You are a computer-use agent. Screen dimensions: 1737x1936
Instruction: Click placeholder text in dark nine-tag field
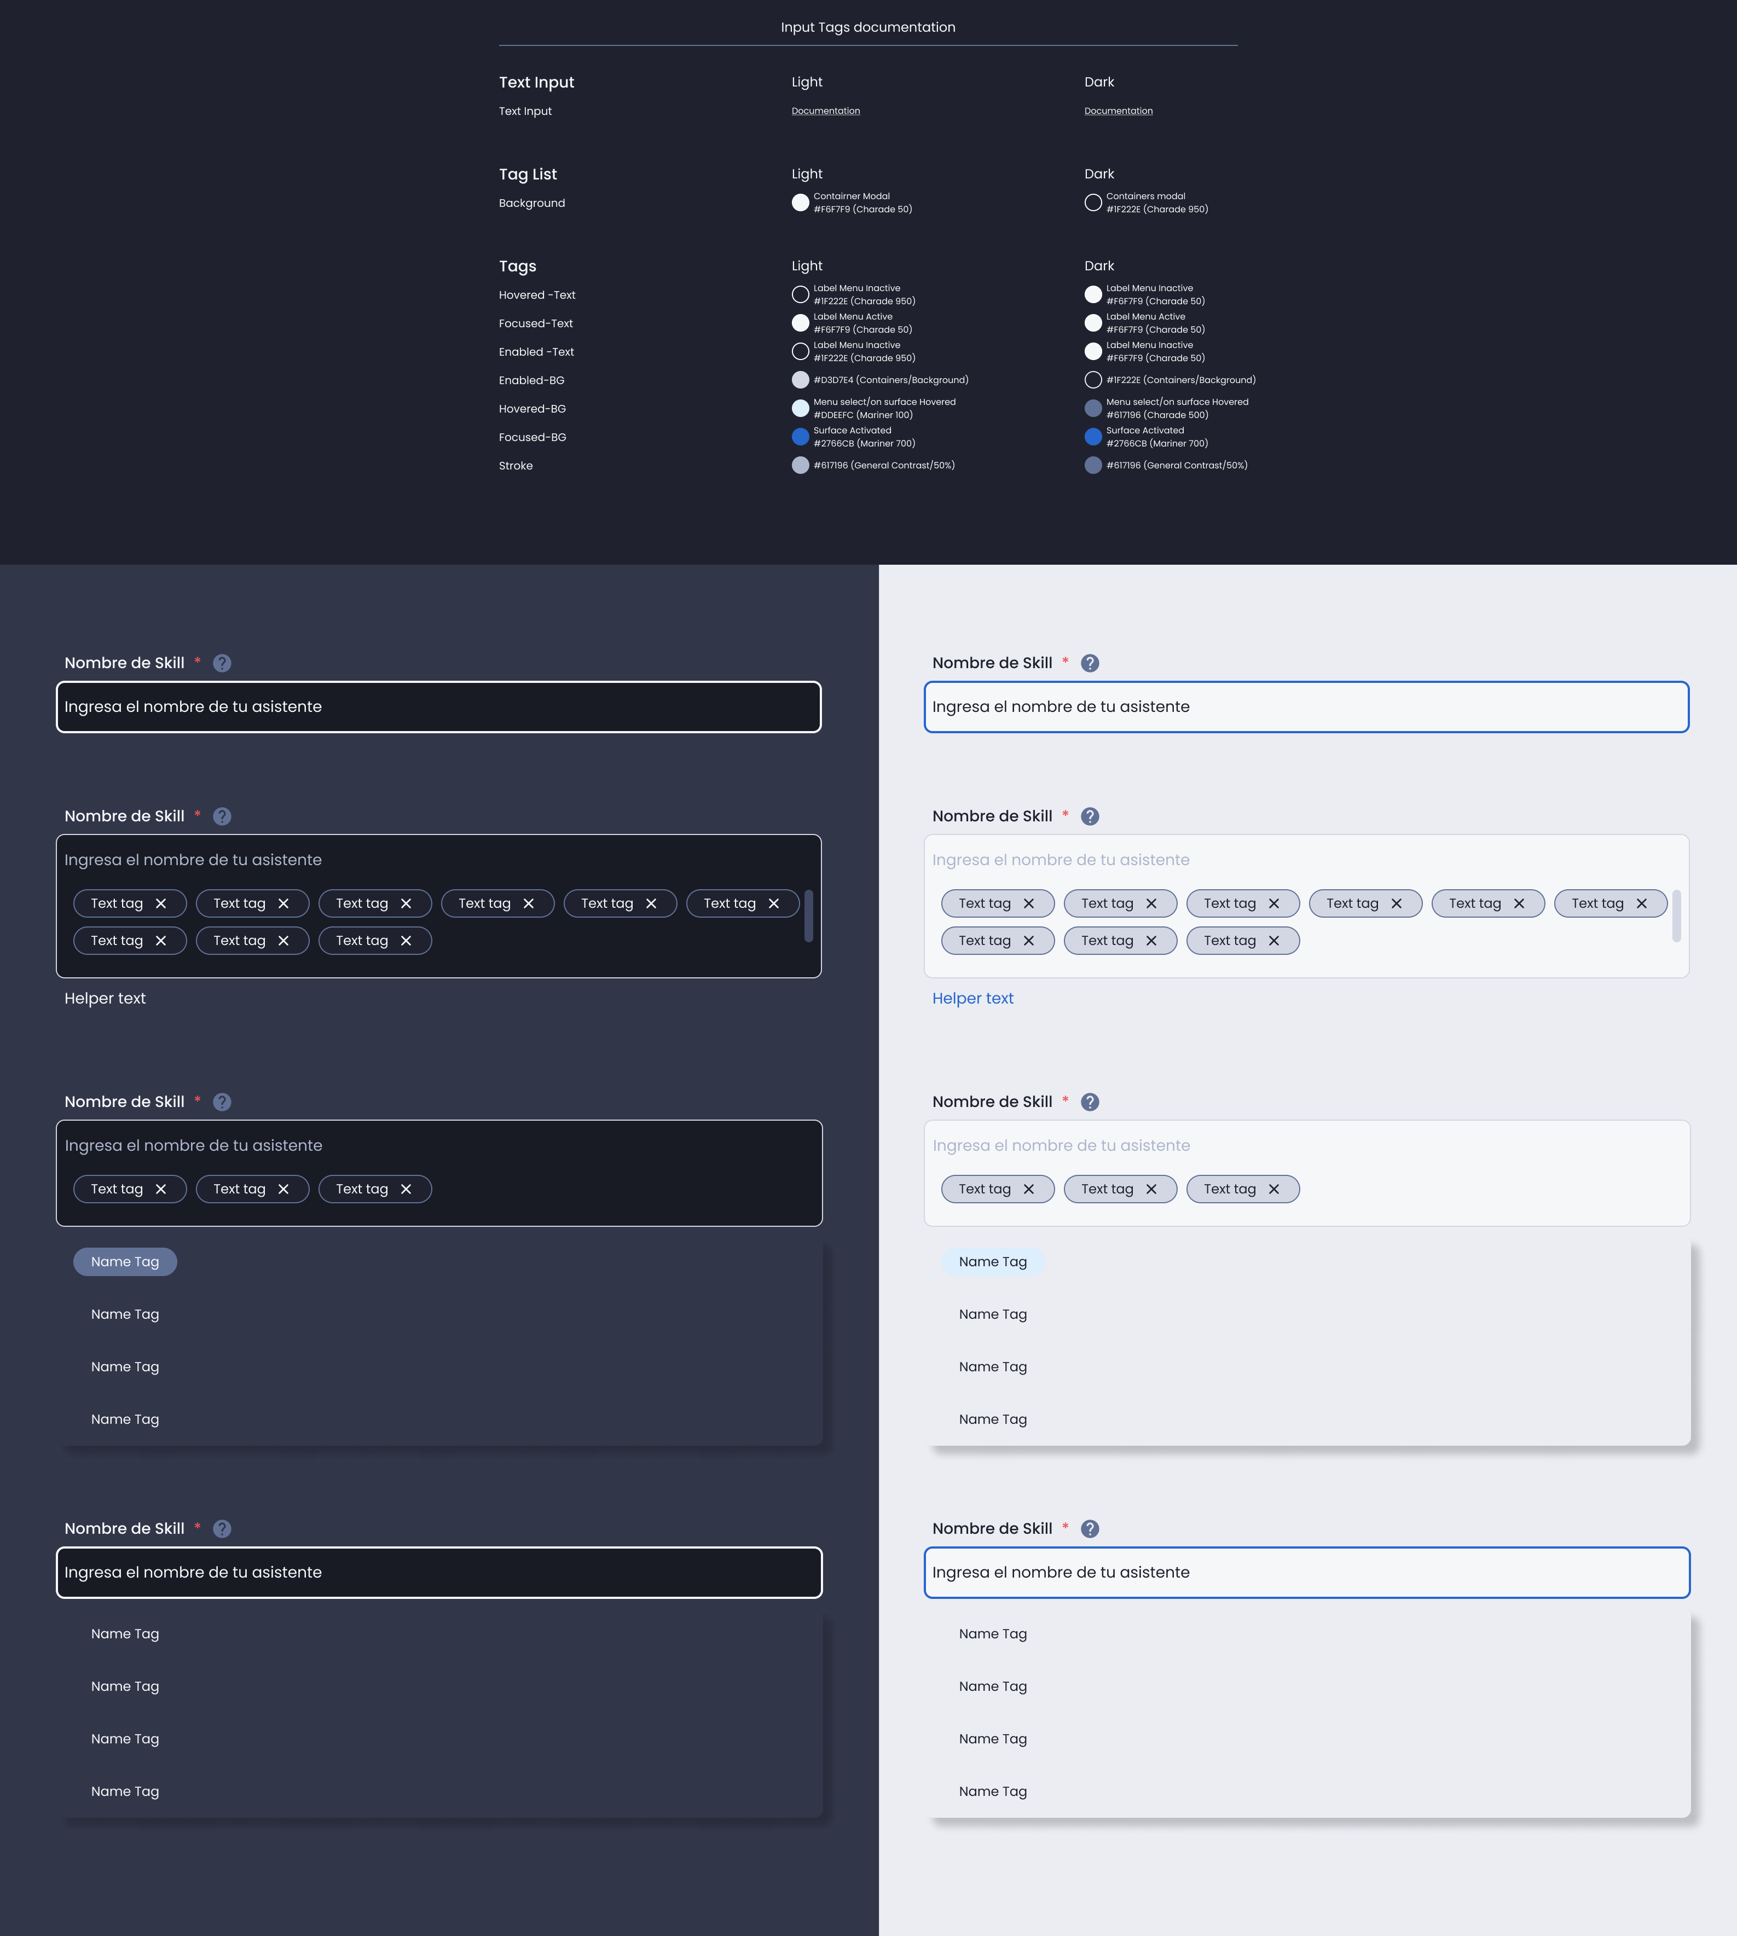(x=193, y=860)
